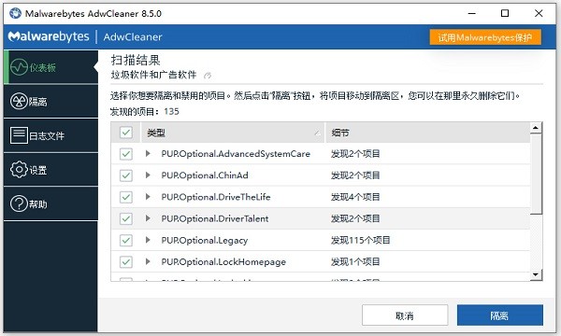Click the PUP.Optional.ChinAd entry name
The image size is (561, 336).
click(x=205, y=175)
